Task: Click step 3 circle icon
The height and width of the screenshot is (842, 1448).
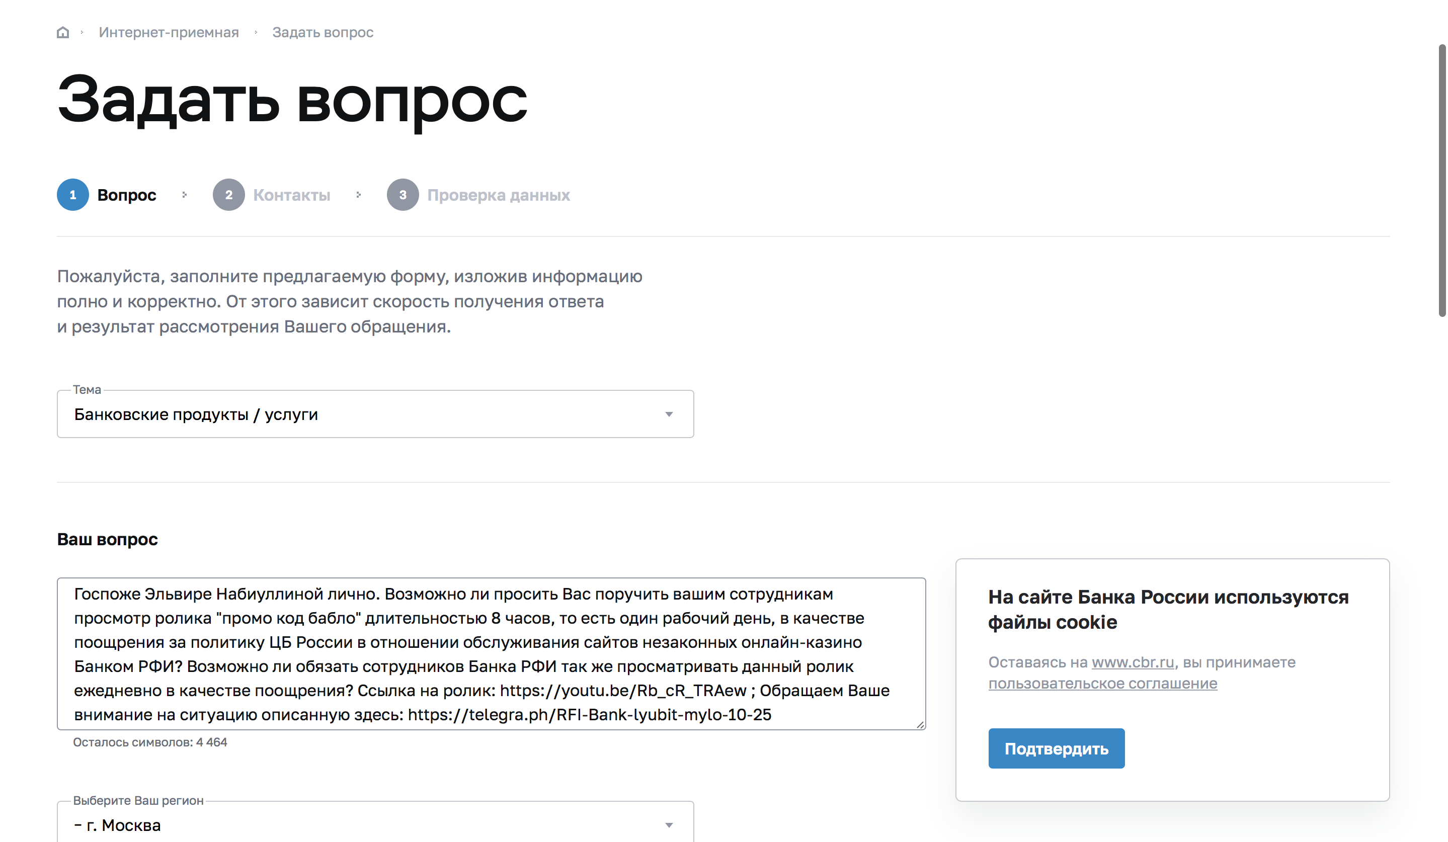Action: pyautogui.click(x=403, y=195)
